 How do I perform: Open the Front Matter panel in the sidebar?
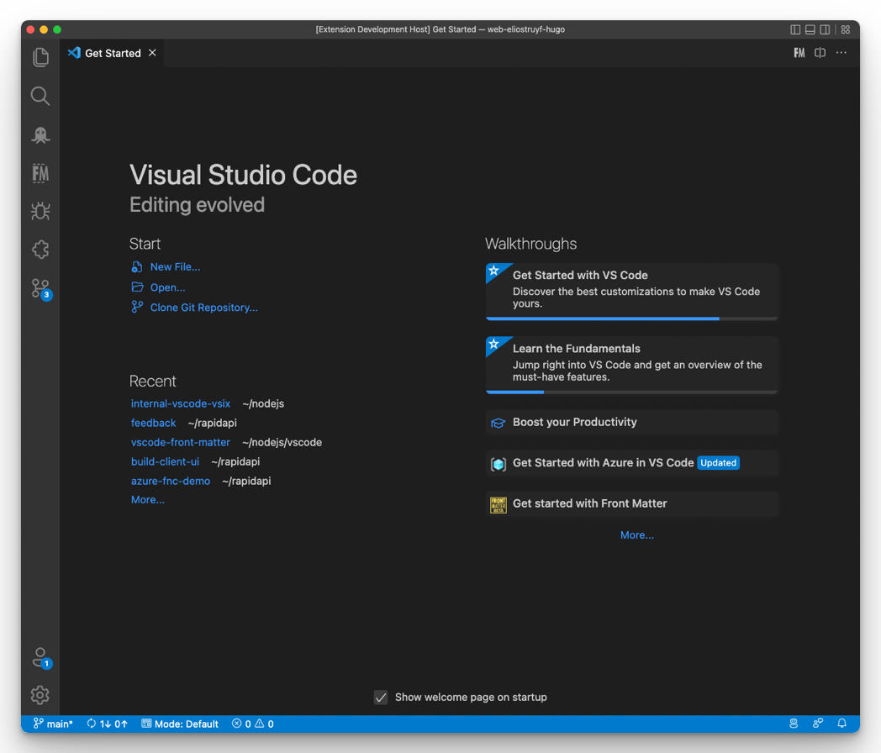[x=40, y=173]
